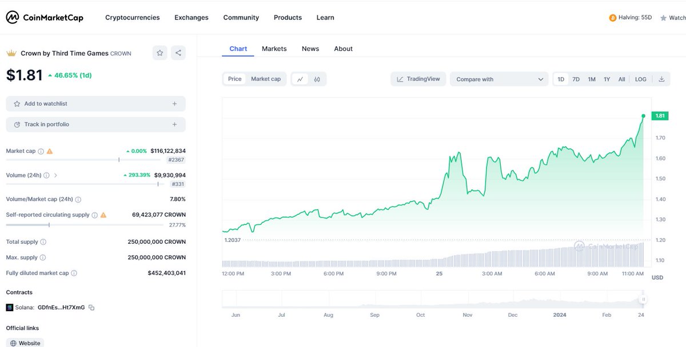
Task: Click Track in portfolio button
Action: [96, 124]
